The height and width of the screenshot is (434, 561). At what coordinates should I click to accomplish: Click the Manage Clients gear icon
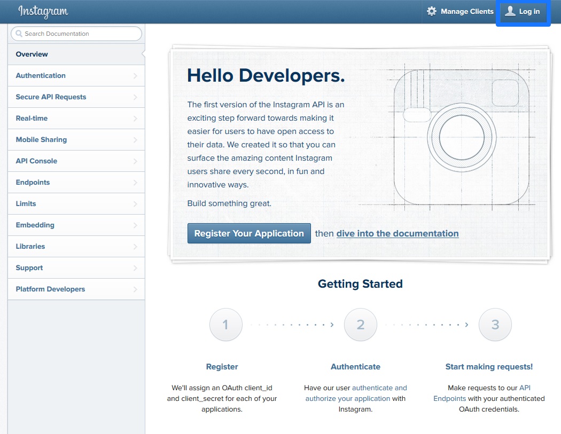coord(432,11)
